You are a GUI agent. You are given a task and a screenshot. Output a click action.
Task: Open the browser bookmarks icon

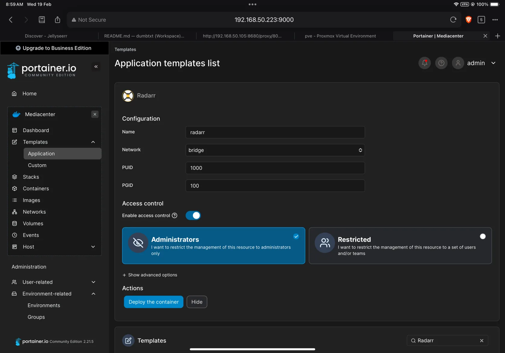(42, 20)
